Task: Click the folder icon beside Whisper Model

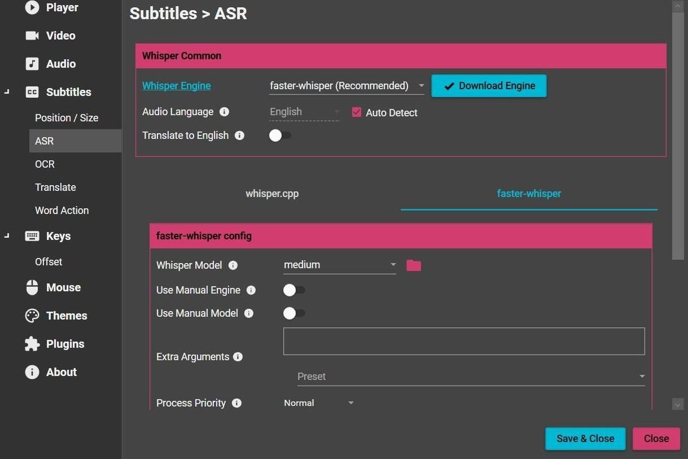Action: click(x=414, y=265)
